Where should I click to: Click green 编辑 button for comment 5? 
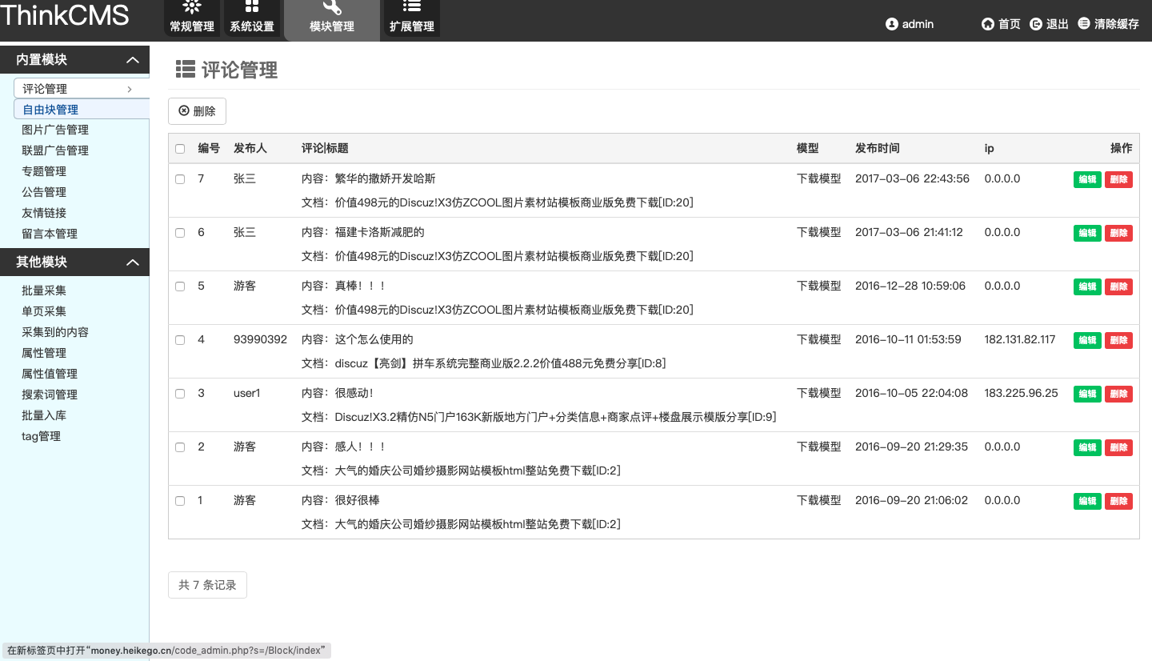1087,286
